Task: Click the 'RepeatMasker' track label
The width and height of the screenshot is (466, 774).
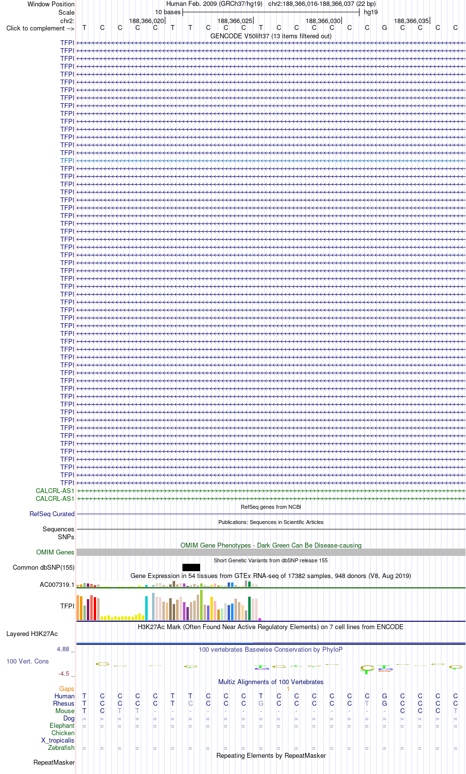Action: point(54,763)
